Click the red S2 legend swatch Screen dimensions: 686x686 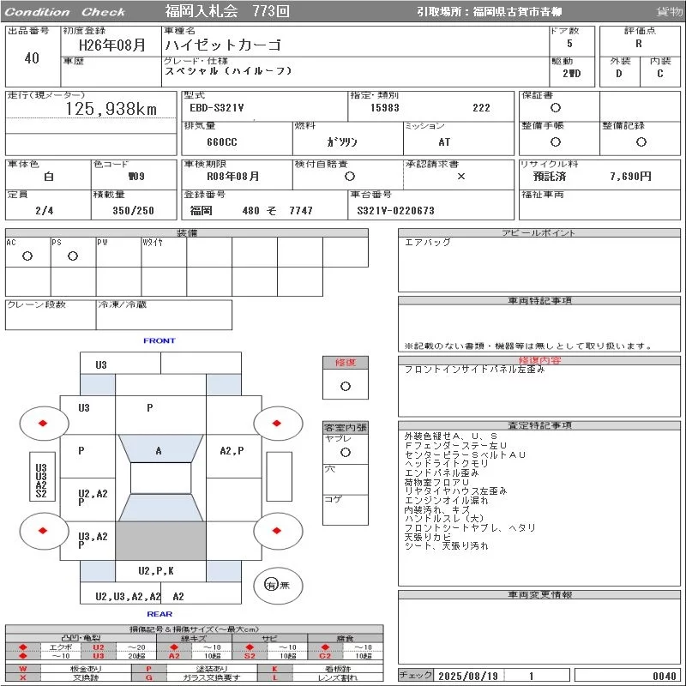[x=250, y=656]
